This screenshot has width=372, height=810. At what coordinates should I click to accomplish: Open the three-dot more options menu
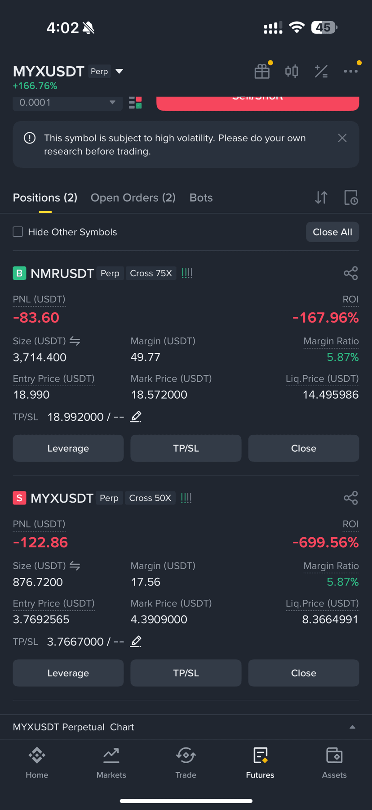tap(351, 71)
